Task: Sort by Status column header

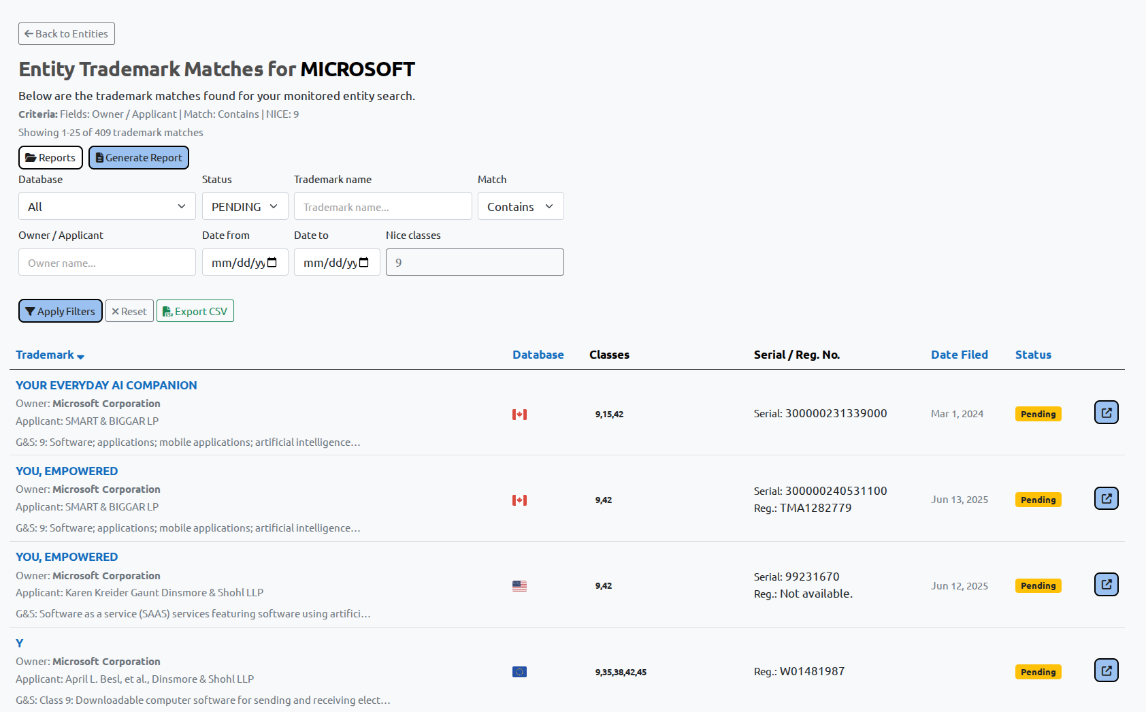Action: tap(1033, 355)
